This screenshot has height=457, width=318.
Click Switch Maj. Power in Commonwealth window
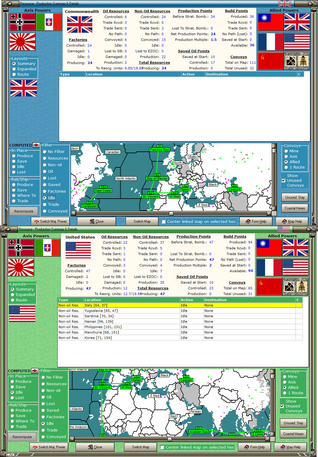click(50, 221)
